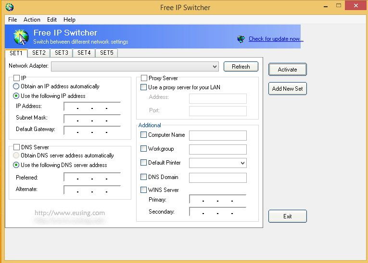Check the Default Printer checkbox

click(143, 162)
